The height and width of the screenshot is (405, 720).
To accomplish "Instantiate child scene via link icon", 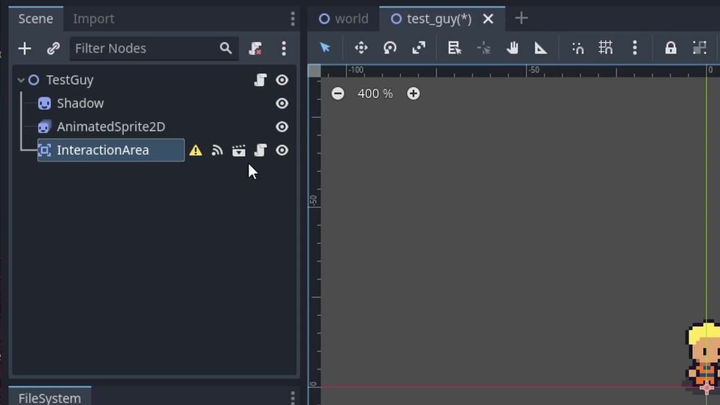I will (53, 48).
